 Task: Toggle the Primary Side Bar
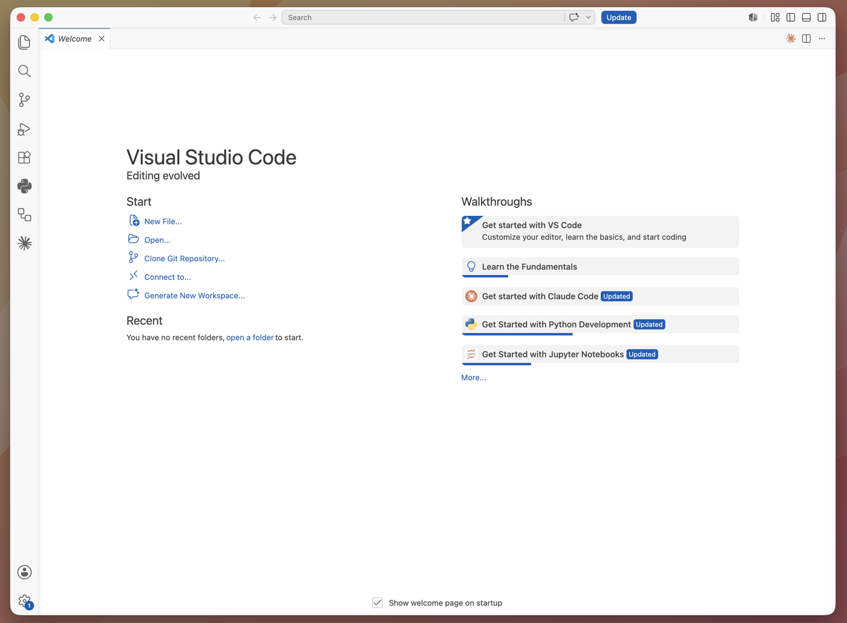[791, 18]
